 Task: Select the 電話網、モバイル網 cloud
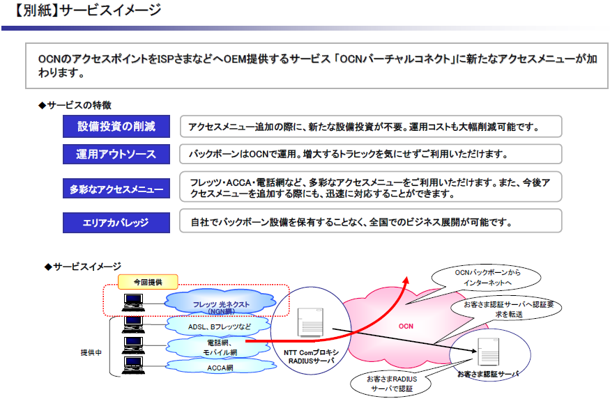click(x=219, y=347)
